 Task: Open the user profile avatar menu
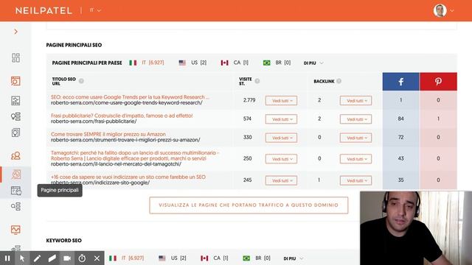pos(443,10)
